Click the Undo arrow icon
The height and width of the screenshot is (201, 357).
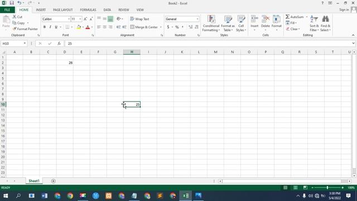click(20, 3)
